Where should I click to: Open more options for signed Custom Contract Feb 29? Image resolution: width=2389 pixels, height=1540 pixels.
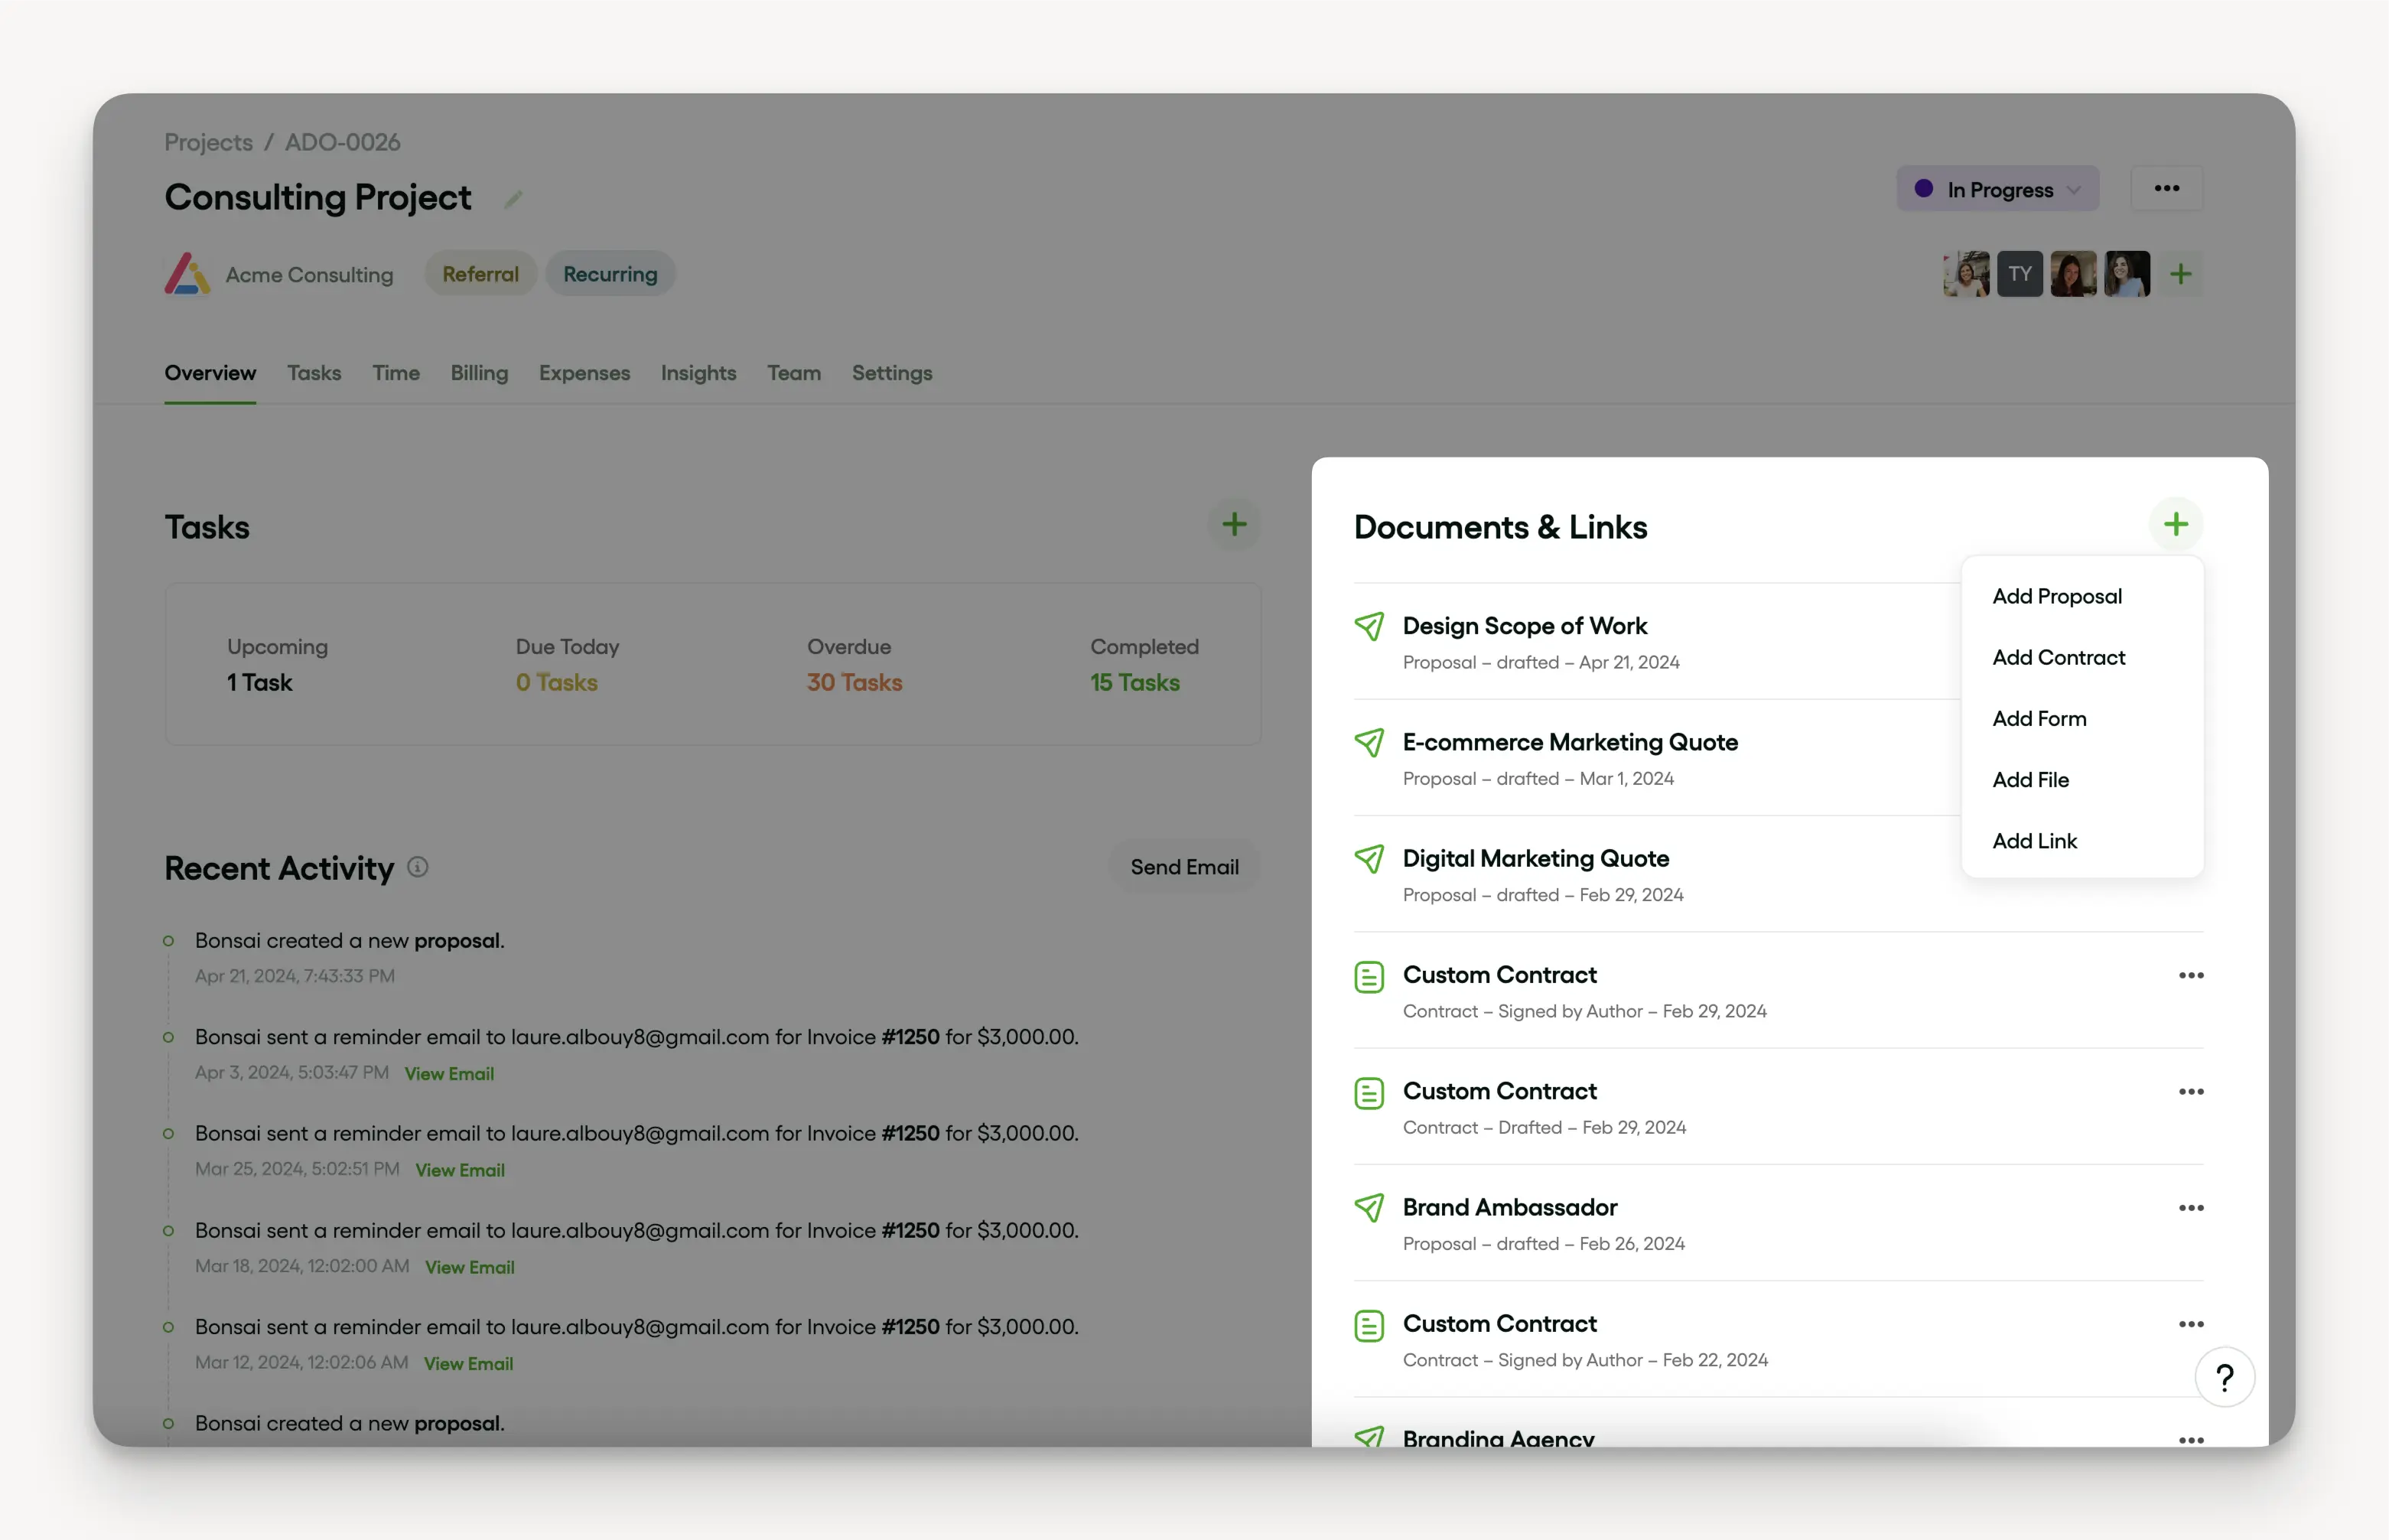(x=2190, y=975)
